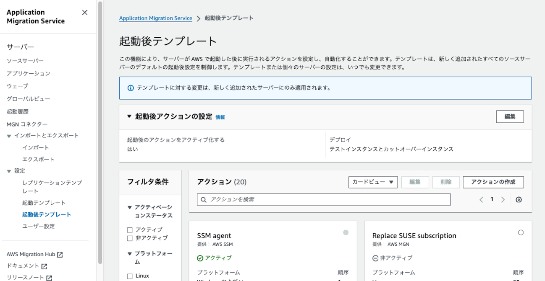The height and width of the screenshot is (281, 545).
Task: Select 起動後テンプレート in sidebar
Action: coord(47,214)
